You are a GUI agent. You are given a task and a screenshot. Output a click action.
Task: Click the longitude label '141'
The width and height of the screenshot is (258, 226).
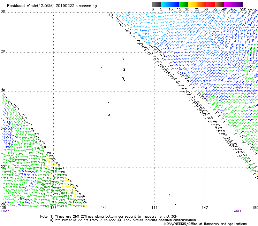(x=104, y=208)
